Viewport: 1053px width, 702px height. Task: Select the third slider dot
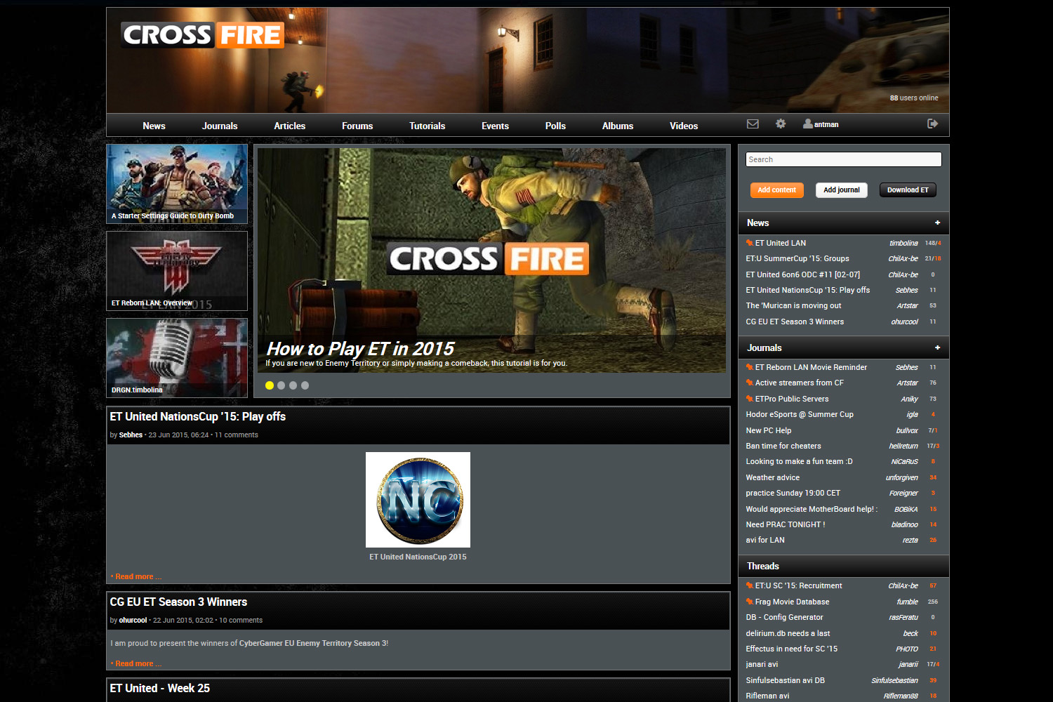[293, 385]
